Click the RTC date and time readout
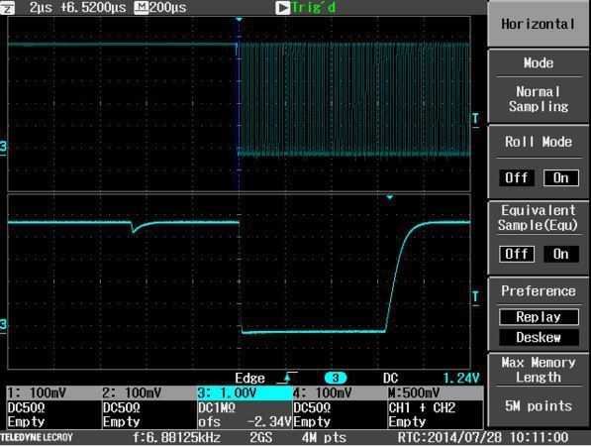 (483, 437)
